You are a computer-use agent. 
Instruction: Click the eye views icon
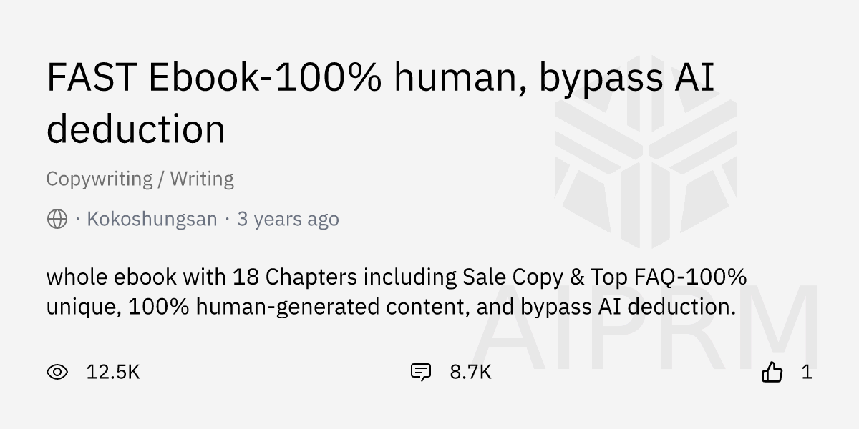(x=57, y=372)
